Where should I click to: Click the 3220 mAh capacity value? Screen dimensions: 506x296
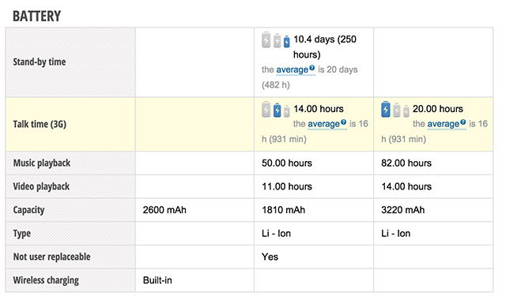pos(402,210)
